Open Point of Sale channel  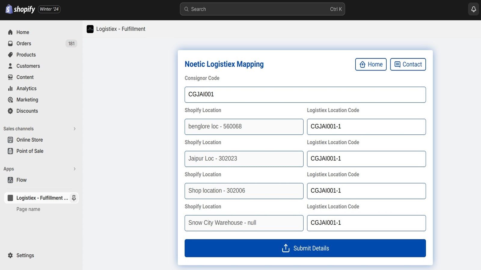coord(41,151)
